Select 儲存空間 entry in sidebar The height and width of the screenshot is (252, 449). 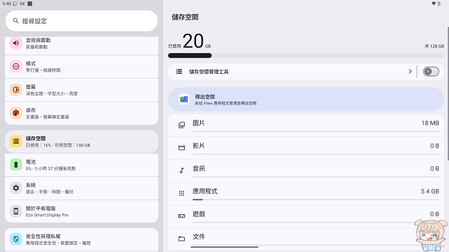(81, 142)
